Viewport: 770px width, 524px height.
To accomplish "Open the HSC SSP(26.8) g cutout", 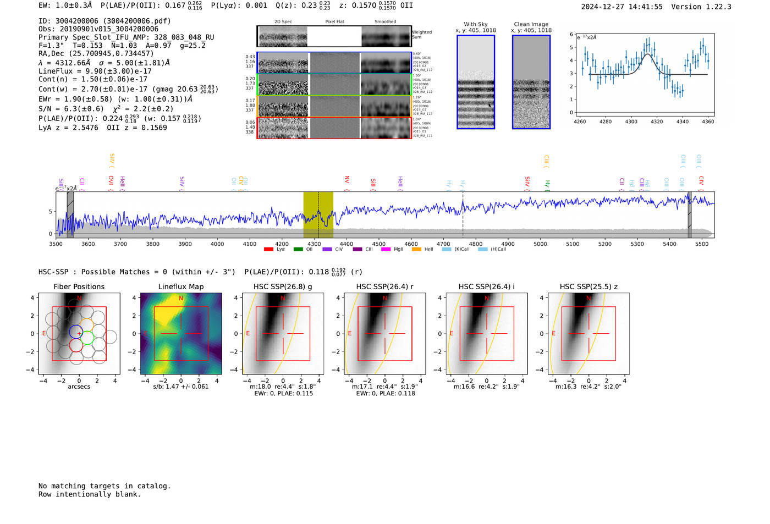I will (x=283, y=334).
